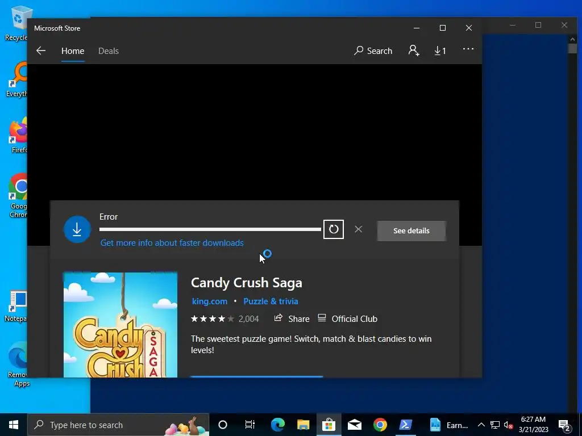Open faster downloads info link
Image resolution: width=582 pixels, height=436 pixels.
point(172,243)
